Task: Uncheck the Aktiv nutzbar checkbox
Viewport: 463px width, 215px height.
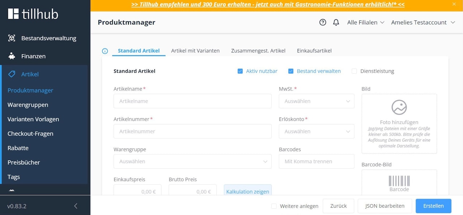Action: pos(240,71)
